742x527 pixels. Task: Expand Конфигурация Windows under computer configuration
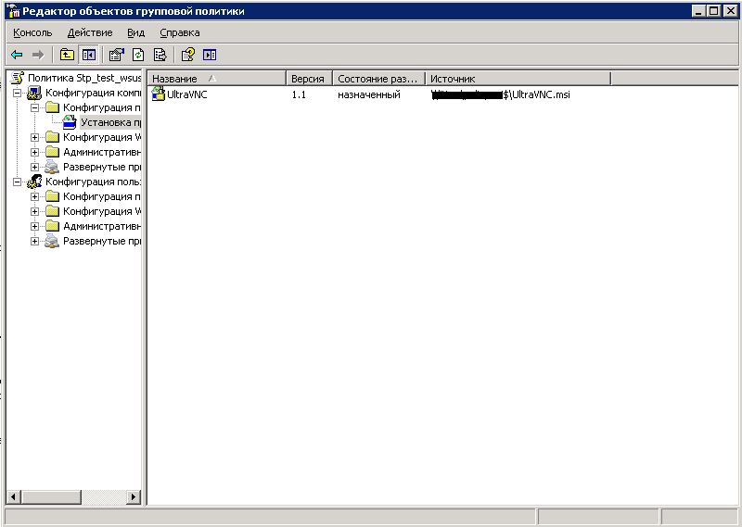[x=34, y=138]
